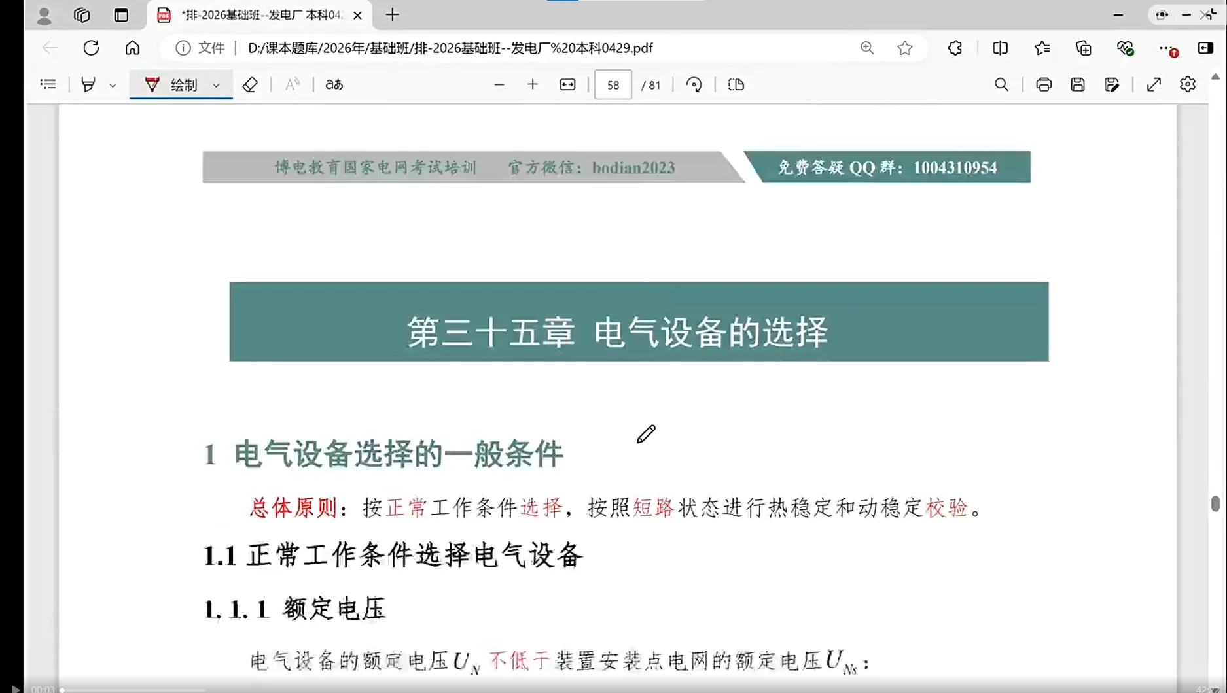
Task: Open the tab actions menu icon
Action: point(121,15)
